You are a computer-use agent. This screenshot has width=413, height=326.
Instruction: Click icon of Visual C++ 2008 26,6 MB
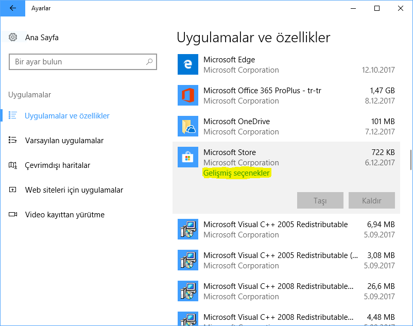coord(188,291)
